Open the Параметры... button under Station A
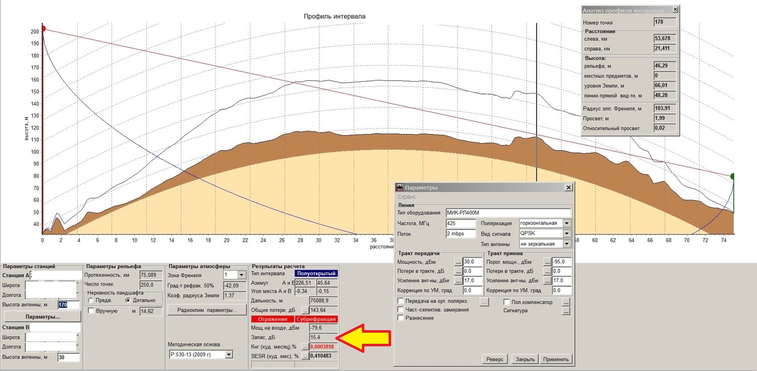 (x=43, y=317)
